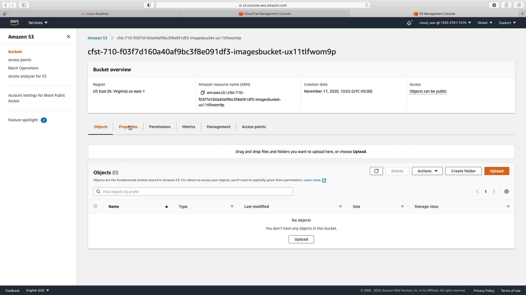Open the Permissions tab
This screenshot has width=526, height=295.
click(160, 127)
